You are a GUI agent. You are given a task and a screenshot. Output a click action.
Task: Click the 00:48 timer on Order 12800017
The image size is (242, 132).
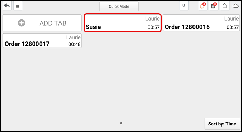click(x=75, y=44)
